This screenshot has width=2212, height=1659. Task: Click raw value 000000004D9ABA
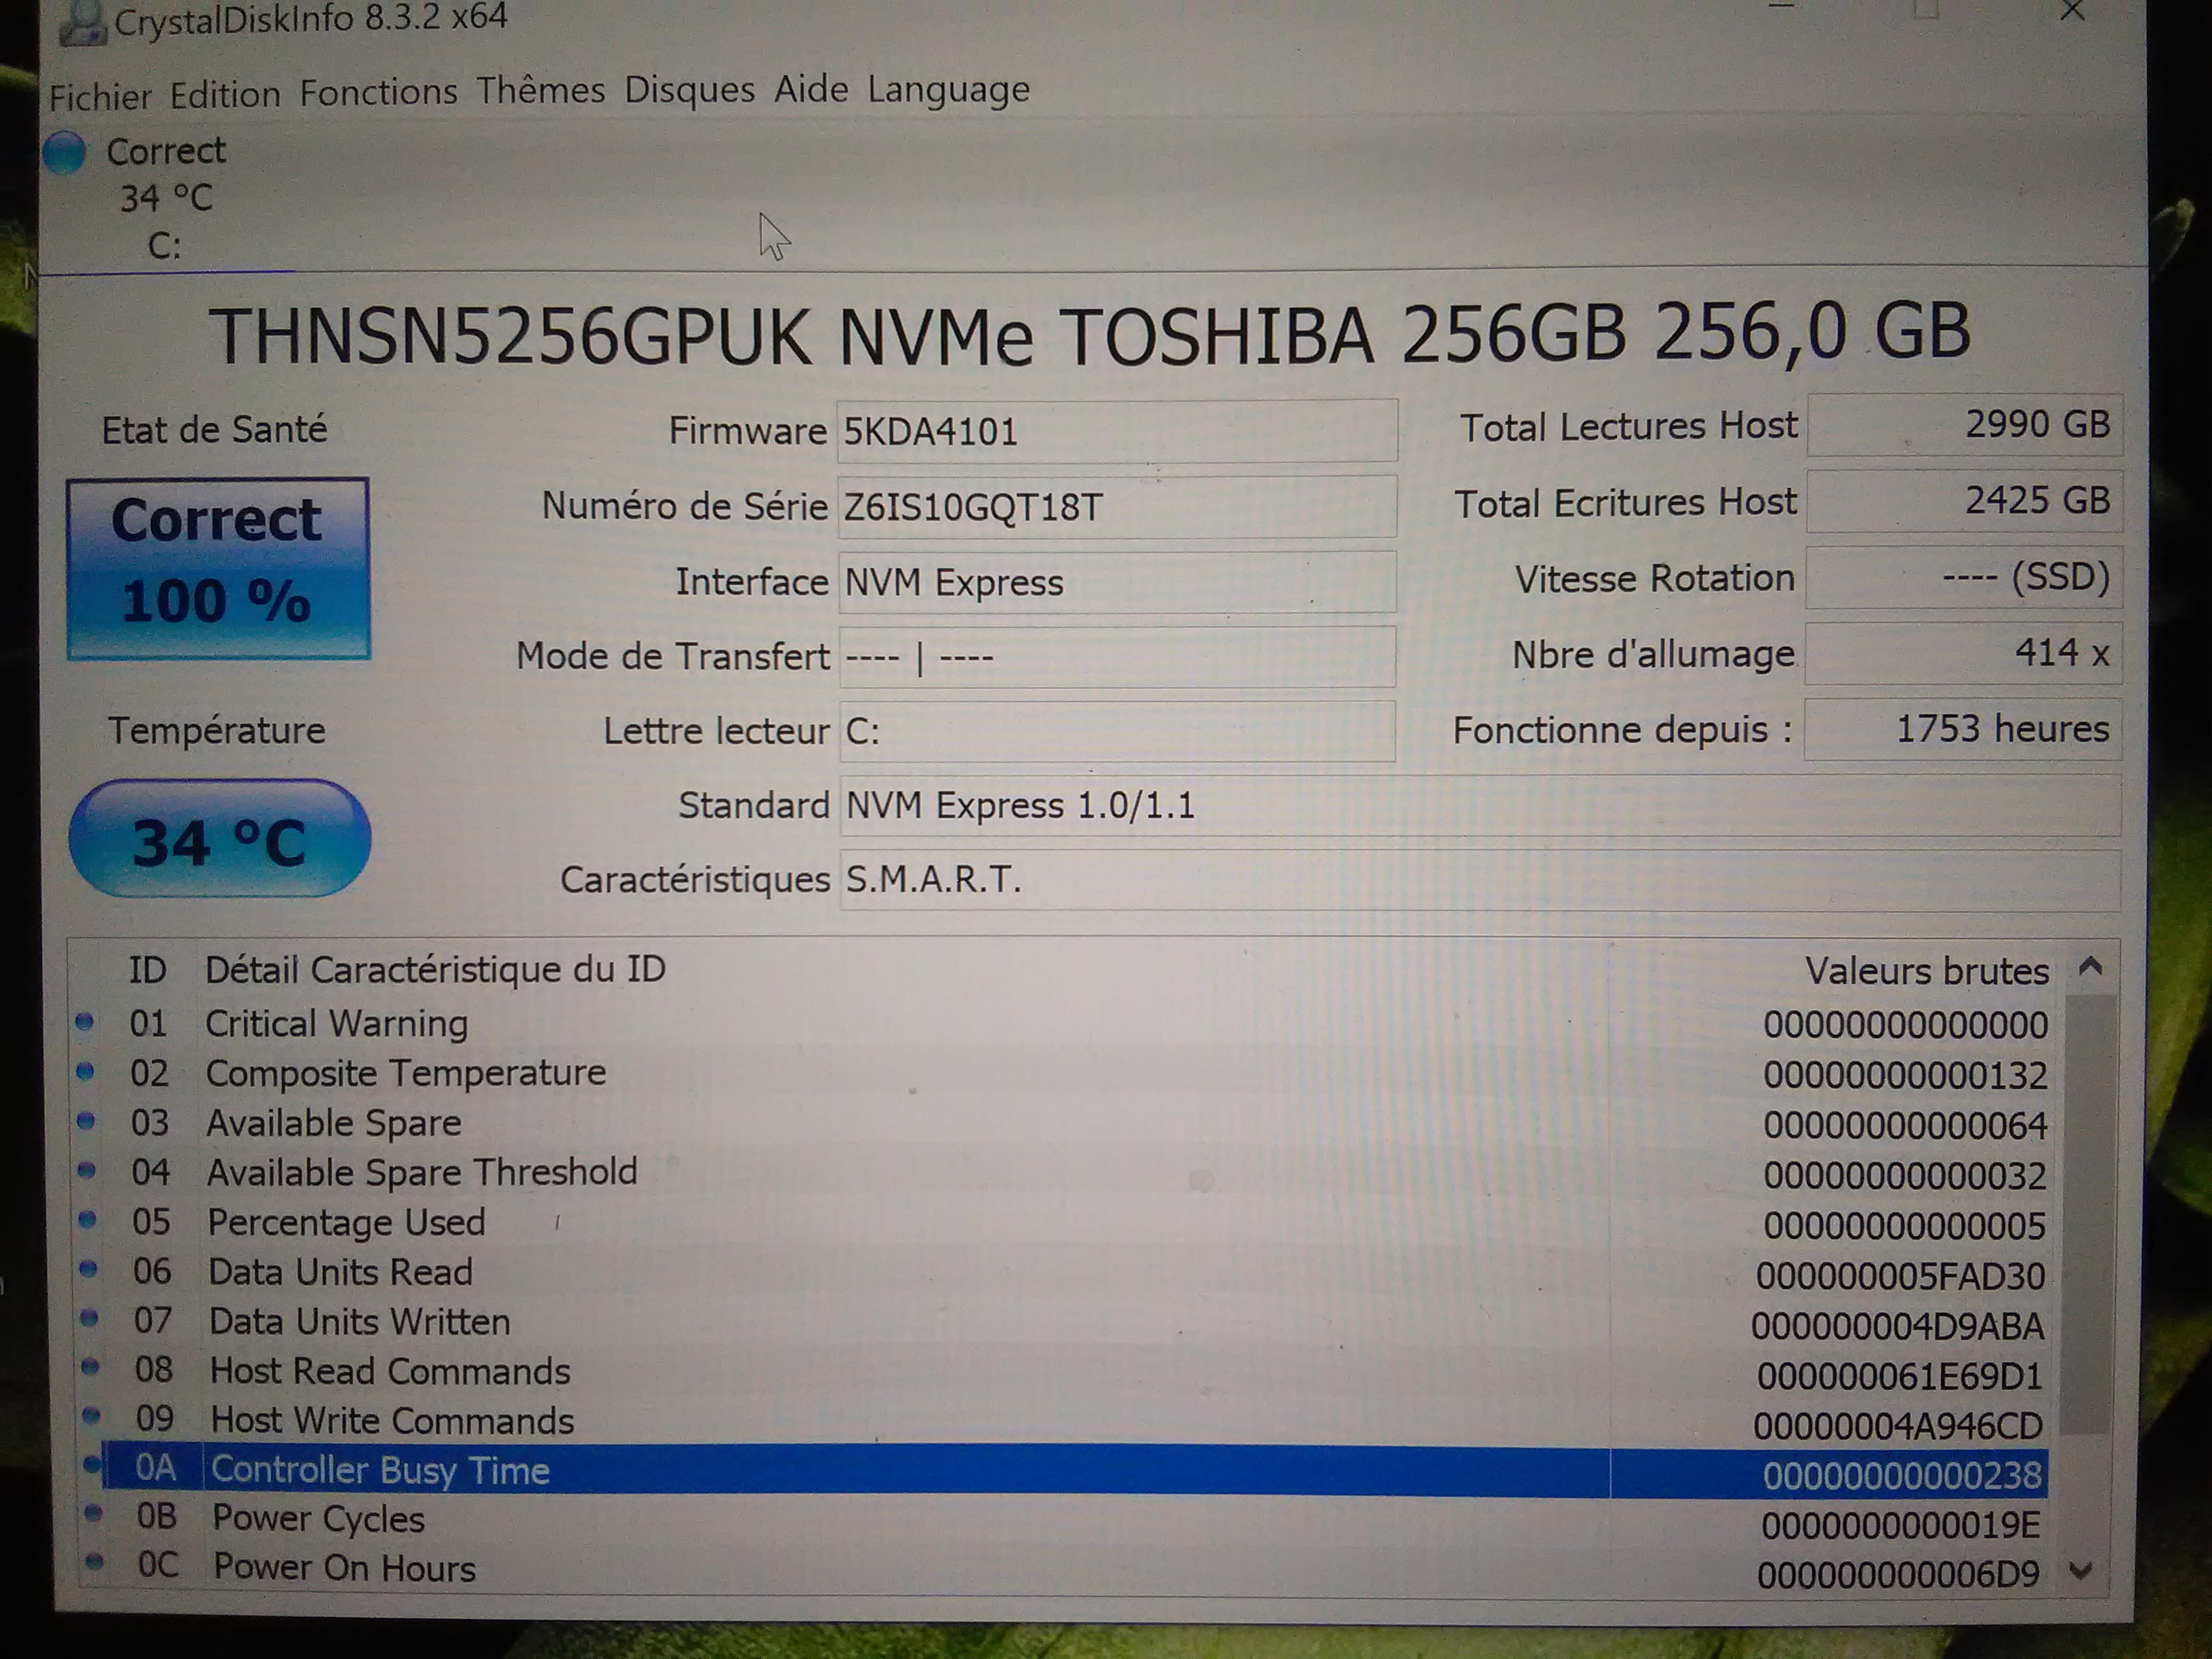[x=1897, y=1327]
